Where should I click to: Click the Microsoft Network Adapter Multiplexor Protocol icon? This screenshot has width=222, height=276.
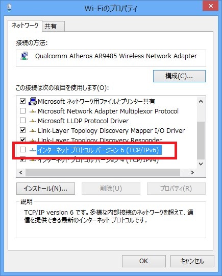(33, 111)
